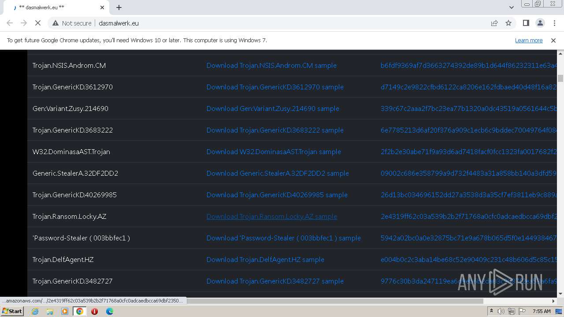The image size is (564, 317).
Task: Open the media player taskbar icon
Action: pyautogui.click(x=65, y=311)
